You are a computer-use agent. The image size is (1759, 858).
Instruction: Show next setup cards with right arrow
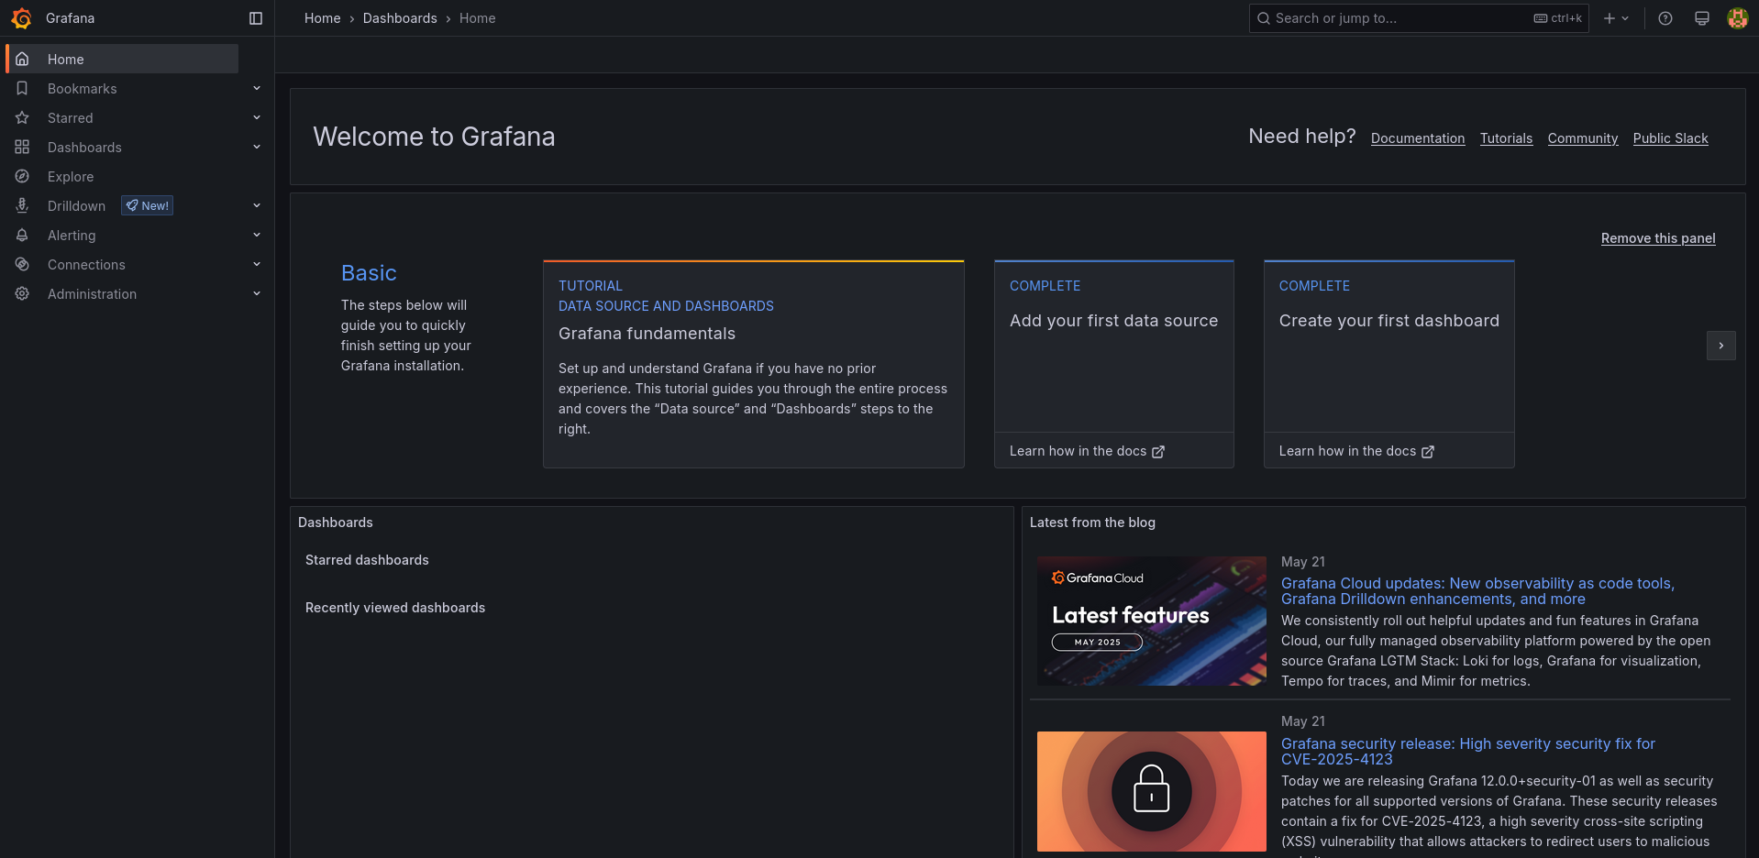click(1721, 346)
